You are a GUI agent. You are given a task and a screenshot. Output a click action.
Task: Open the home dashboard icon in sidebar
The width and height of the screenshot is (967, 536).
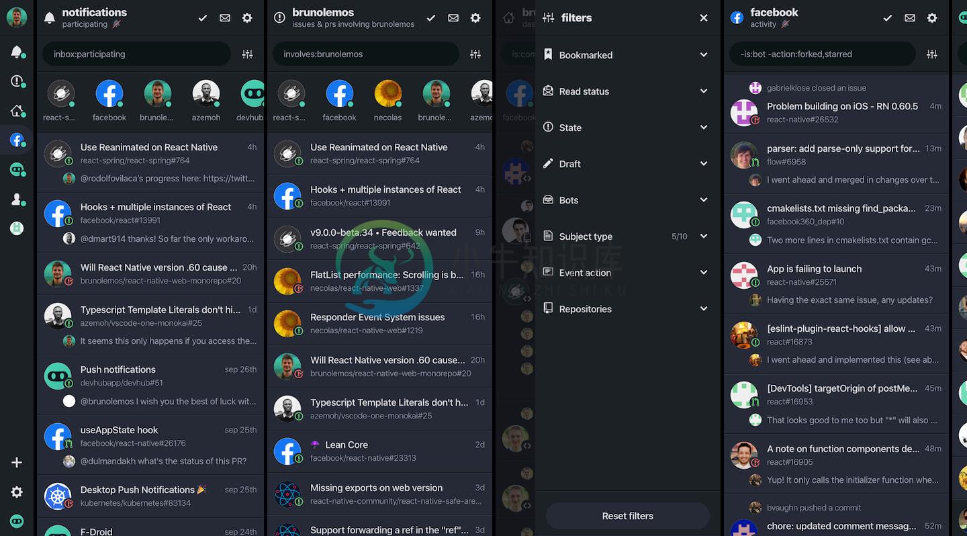pos(17,111)
